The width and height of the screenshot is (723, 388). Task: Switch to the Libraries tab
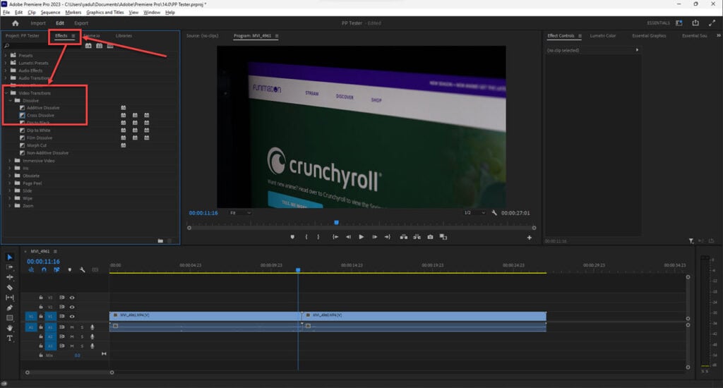pos(124,35)
